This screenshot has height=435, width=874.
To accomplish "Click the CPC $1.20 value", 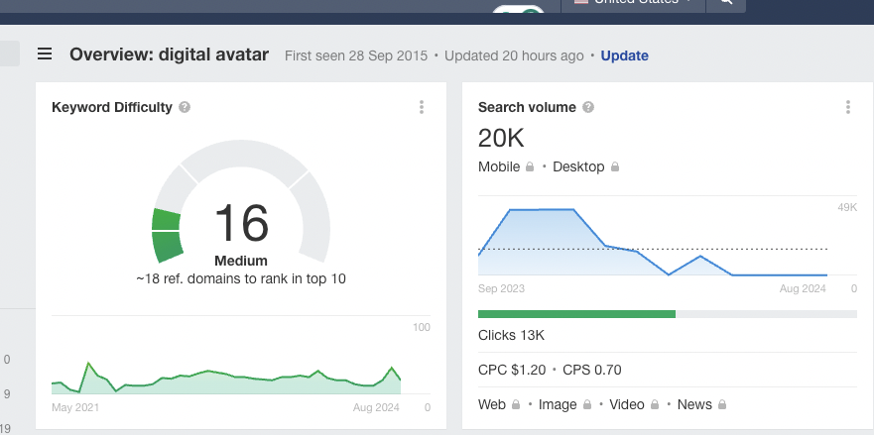I will pyautogui.click(x=512, y=370).
